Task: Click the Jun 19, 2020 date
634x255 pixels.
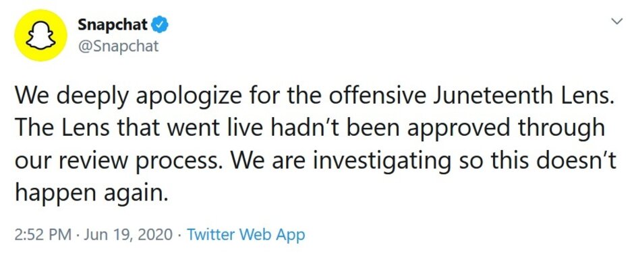Action: pos(127,234)
